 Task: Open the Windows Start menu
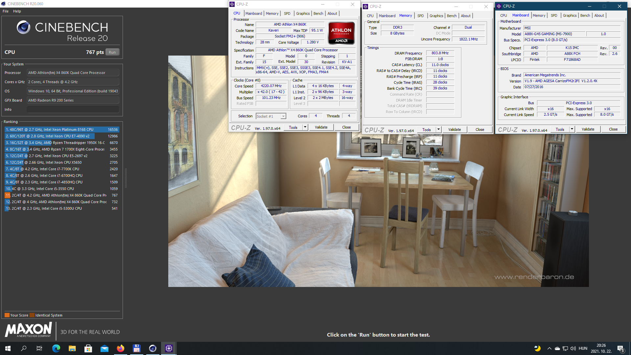pyautogui.click(x=8, y=348)
